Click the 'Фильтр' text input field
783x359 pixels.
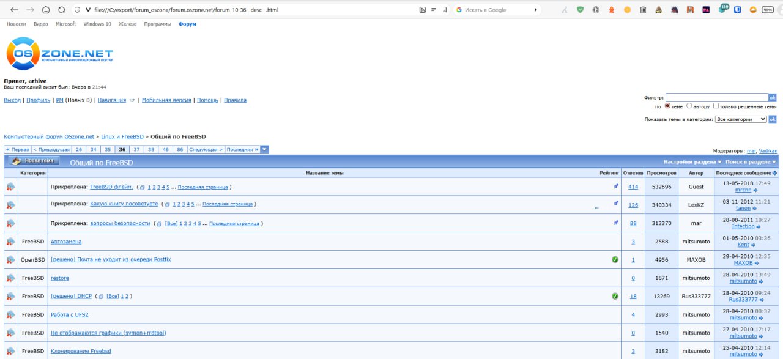(716, 97)
